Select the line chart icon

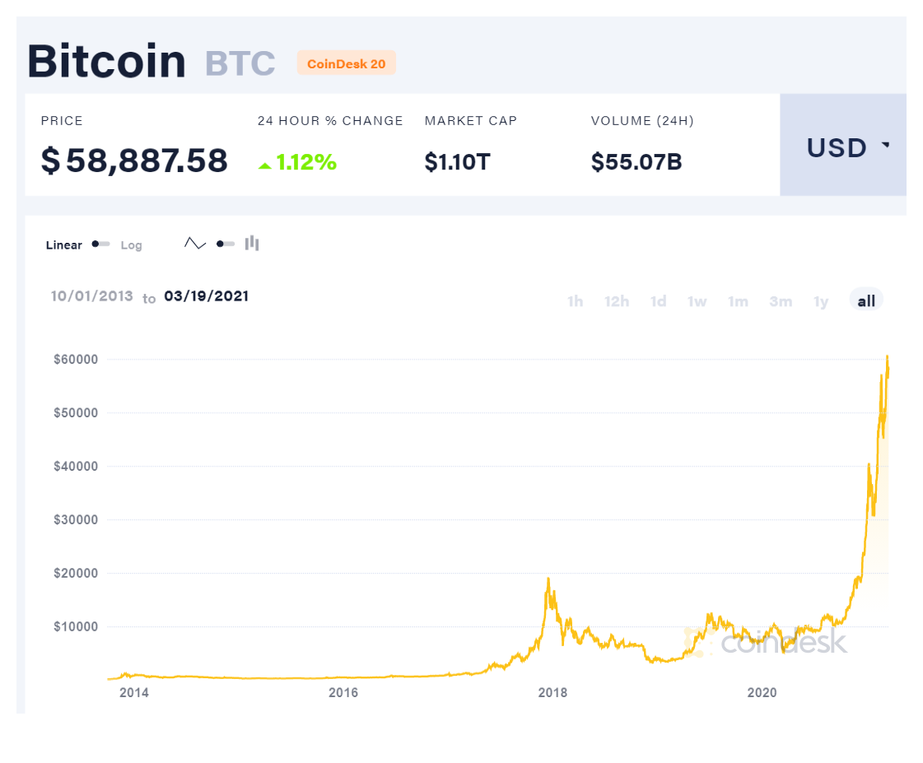[x=195, y=243]
